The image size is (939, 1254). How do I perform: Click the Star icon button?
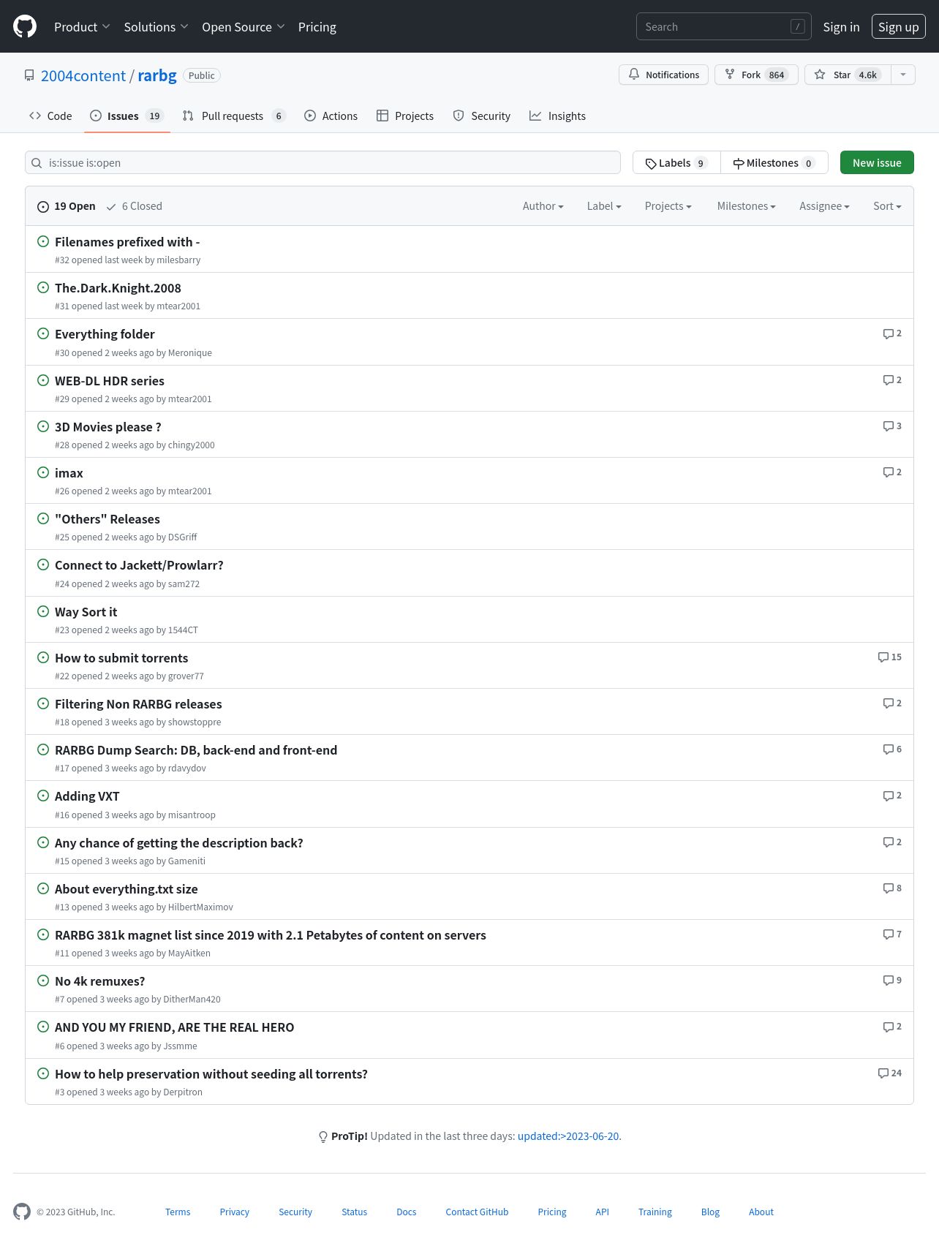[x=820, y=75]
